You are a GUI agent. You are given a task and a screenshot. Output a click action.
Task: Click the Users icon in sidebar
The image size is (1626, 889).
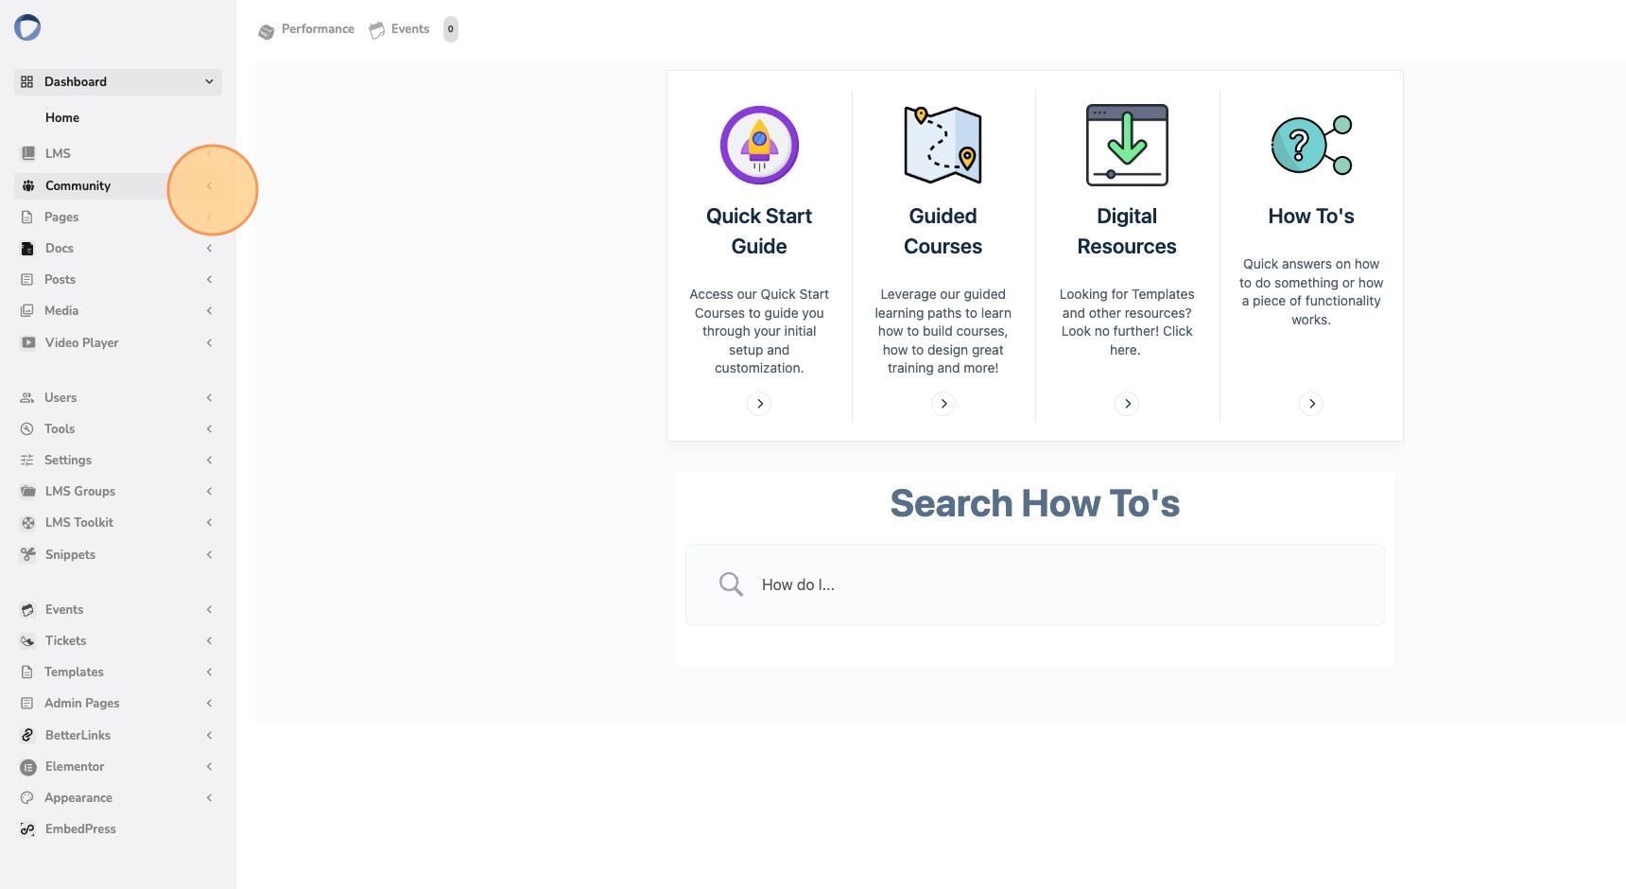click(x=27, y=398)
